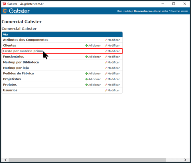This screenshot has height=163, width=191.
Task: Click the Gabster logo in header
Action: pyautogui.click(x=16, y=11)
